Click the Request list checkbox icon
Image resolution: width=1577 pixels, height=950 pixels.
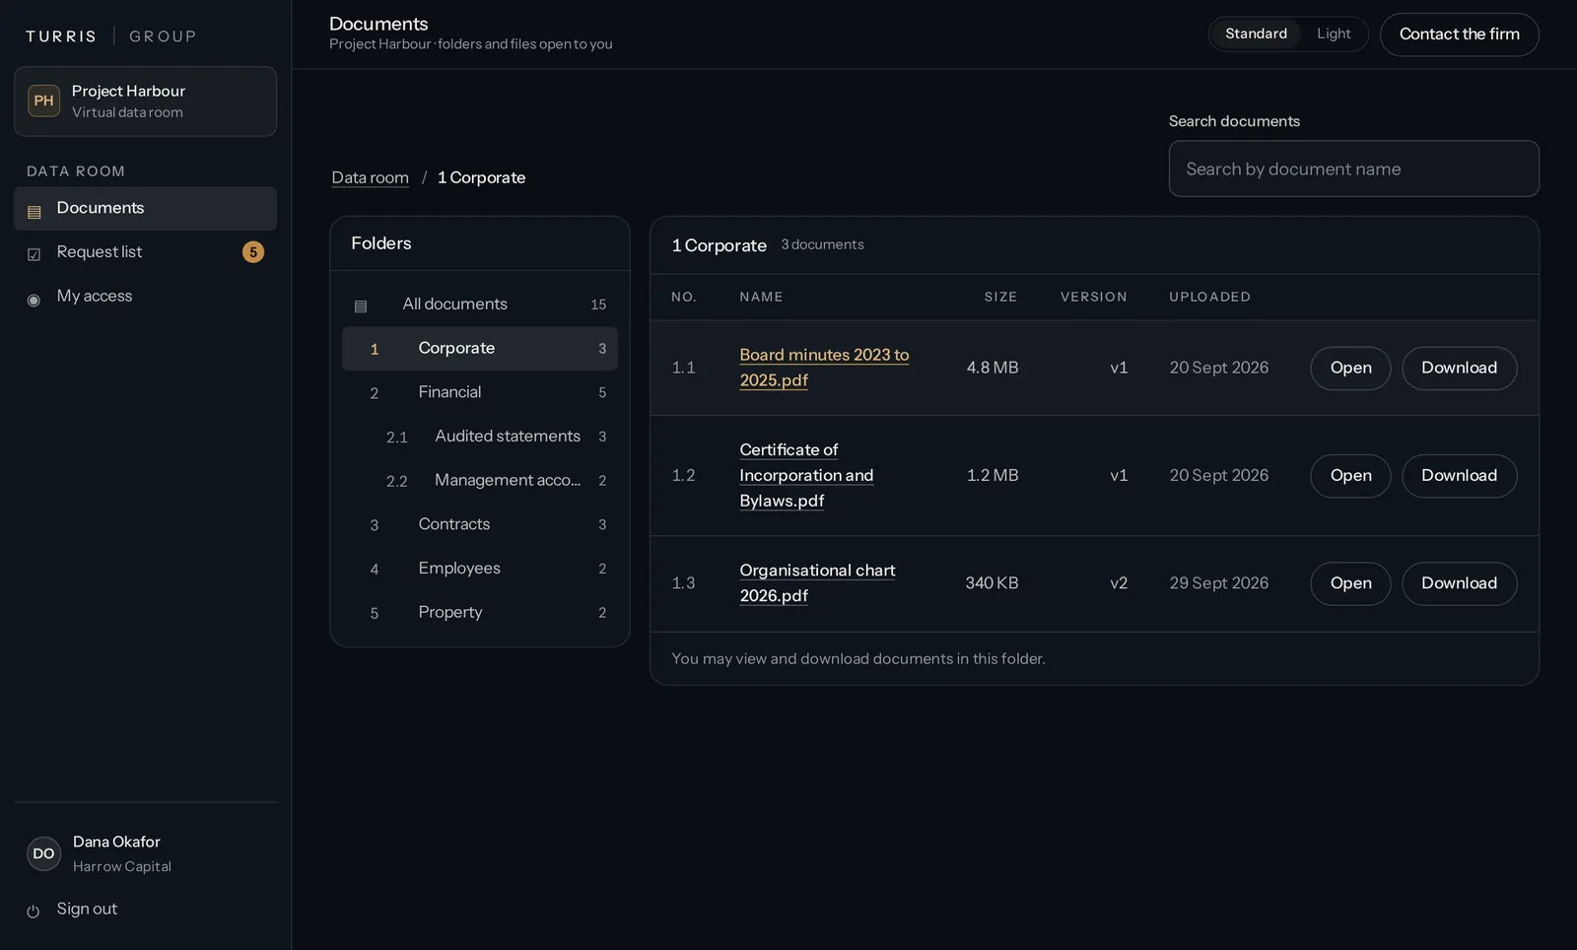(34, 254)
